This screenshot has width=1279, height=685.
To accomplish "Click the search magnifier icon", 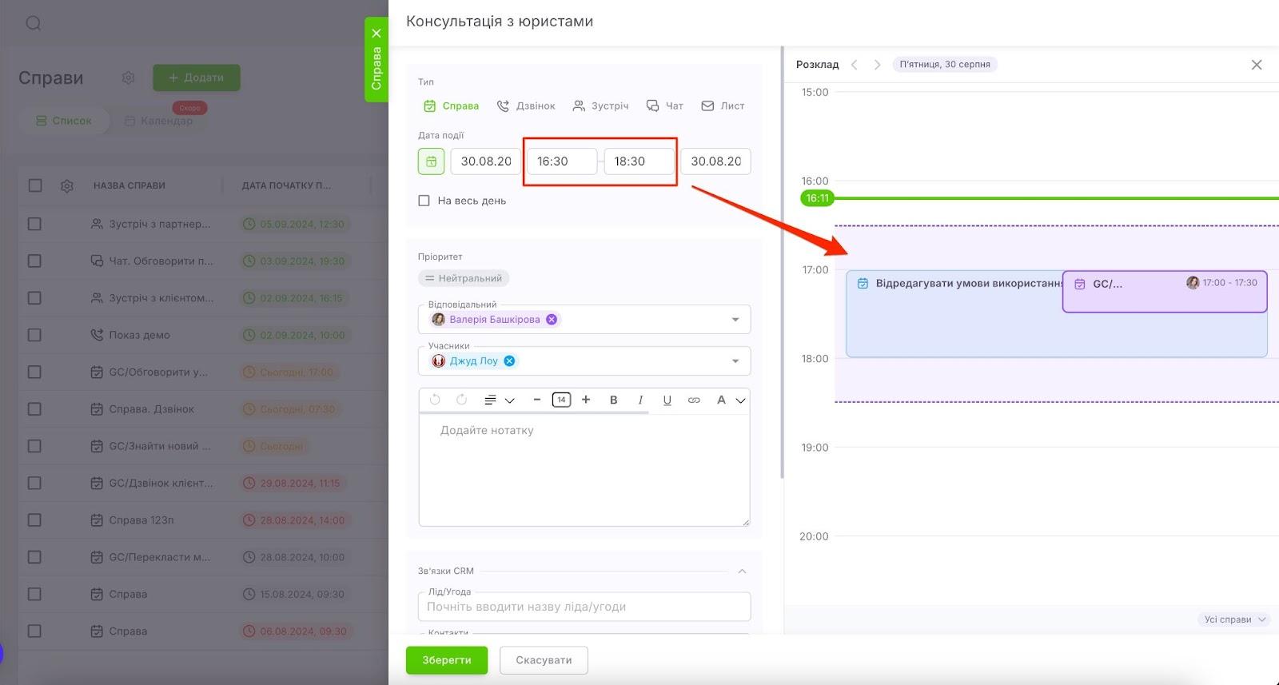I will click(34, 23).
